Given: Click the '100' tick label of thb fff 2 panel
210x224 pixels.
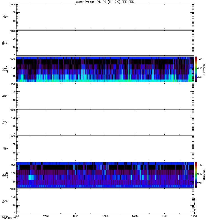Looking at the screenshot, I should point(13,39).
